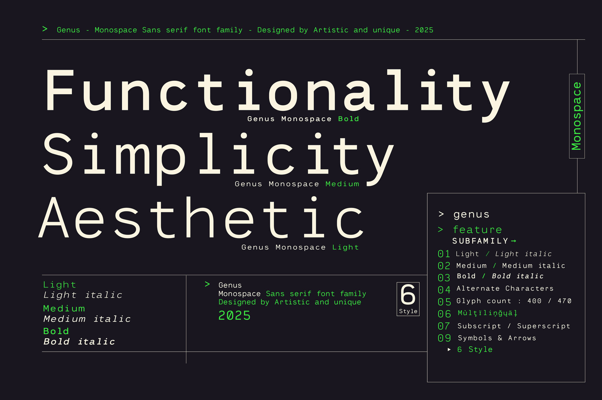Select "Subscript / Superscript" in the feature list
Screen dimensions: 602x400
point(514,326)
